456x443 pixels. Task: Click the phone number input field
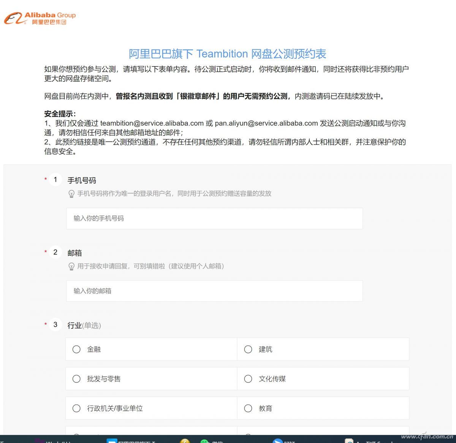point(214,219)
